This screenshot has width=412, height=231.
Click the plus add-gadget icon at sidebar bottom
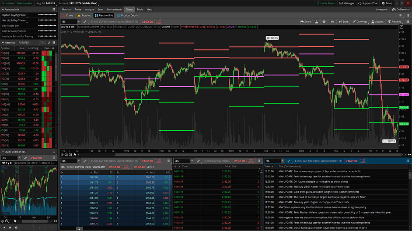tap(10, 228)
